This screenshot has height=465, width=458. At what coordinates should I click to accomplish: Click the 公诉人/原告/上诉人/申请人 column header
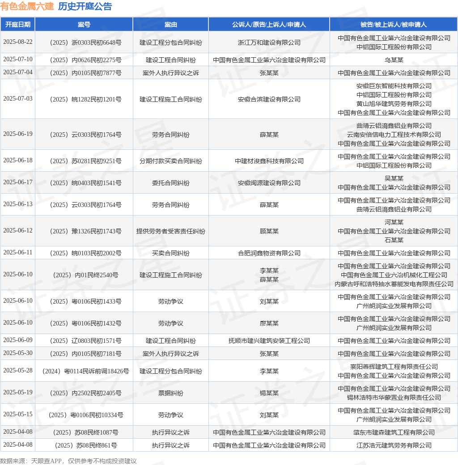pos(269,24)
